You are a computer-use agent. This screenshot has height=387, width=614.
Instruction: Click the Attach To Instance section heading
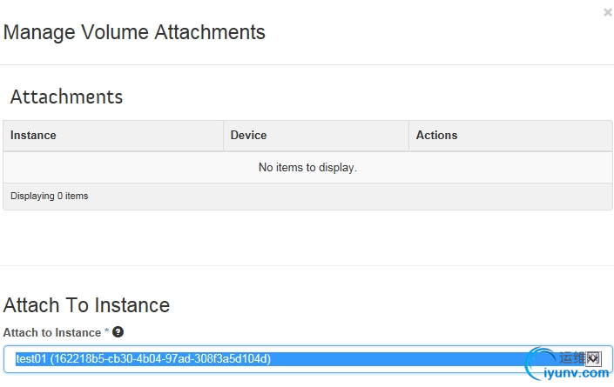pyautogui.click(x=86, y=305)
